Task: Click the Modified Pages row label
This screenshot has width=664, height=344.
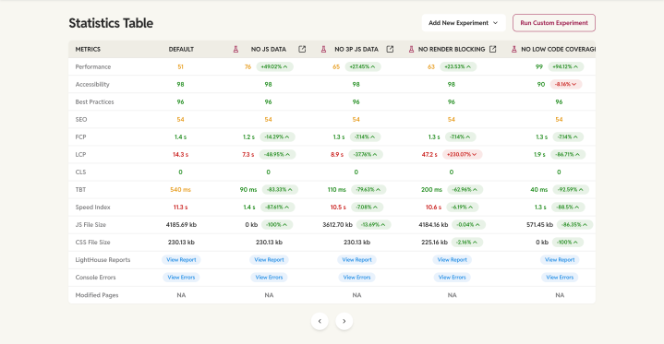Action: coord(97,295)
